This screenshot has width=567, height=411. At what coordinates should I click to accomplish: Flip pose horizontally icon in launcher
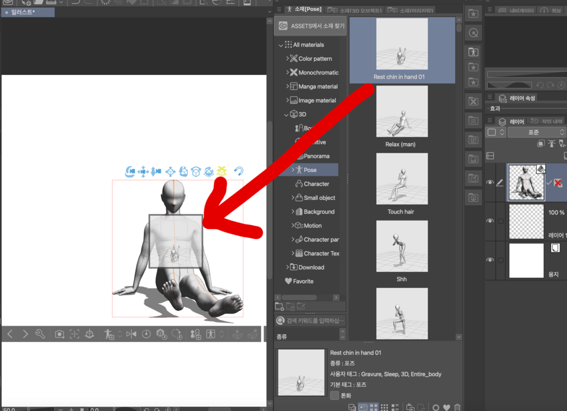(x=131, y=334)
